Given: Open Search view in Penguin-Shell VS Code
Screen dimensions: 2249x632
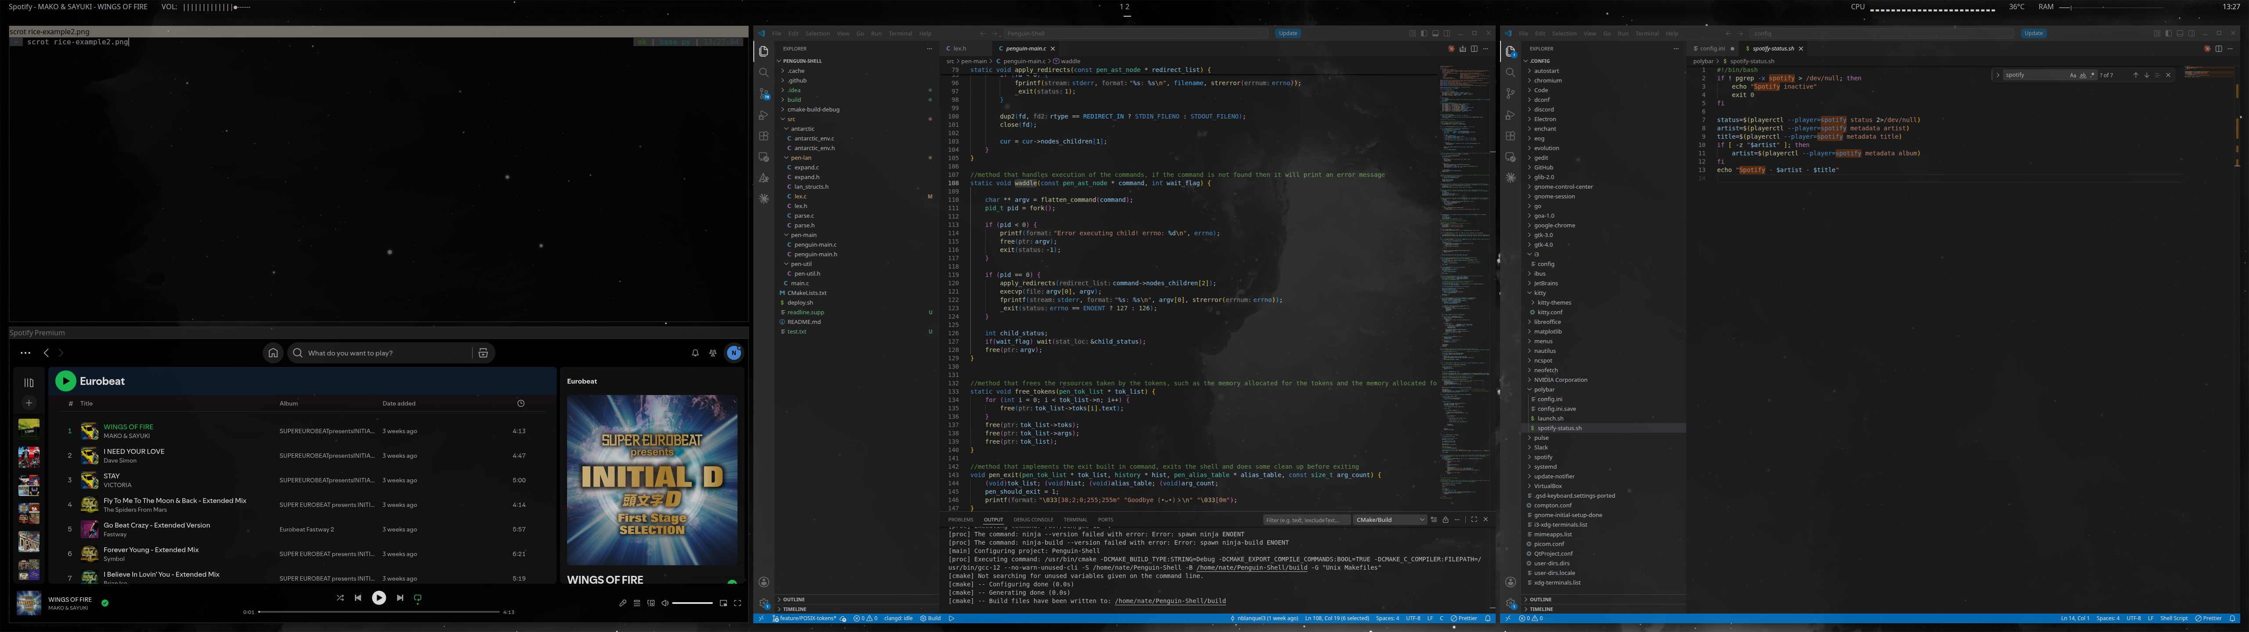Looking at the screenshot, I should click(x=764, y=72).
